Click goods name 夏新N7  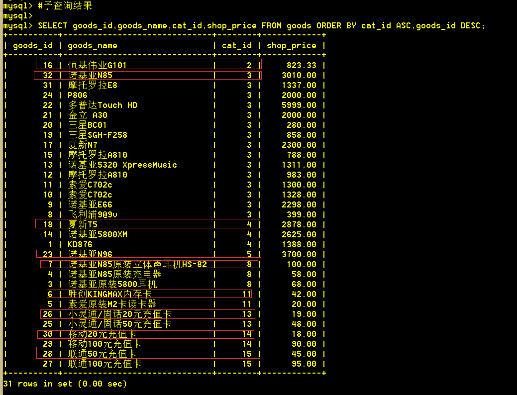point(83,145)
